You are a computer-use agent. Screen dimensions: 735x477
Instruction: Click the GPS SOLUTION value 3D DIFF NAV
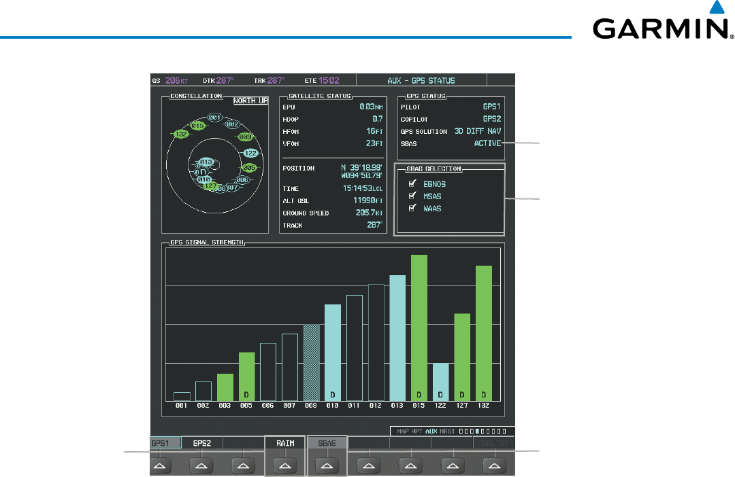[477, 131]
